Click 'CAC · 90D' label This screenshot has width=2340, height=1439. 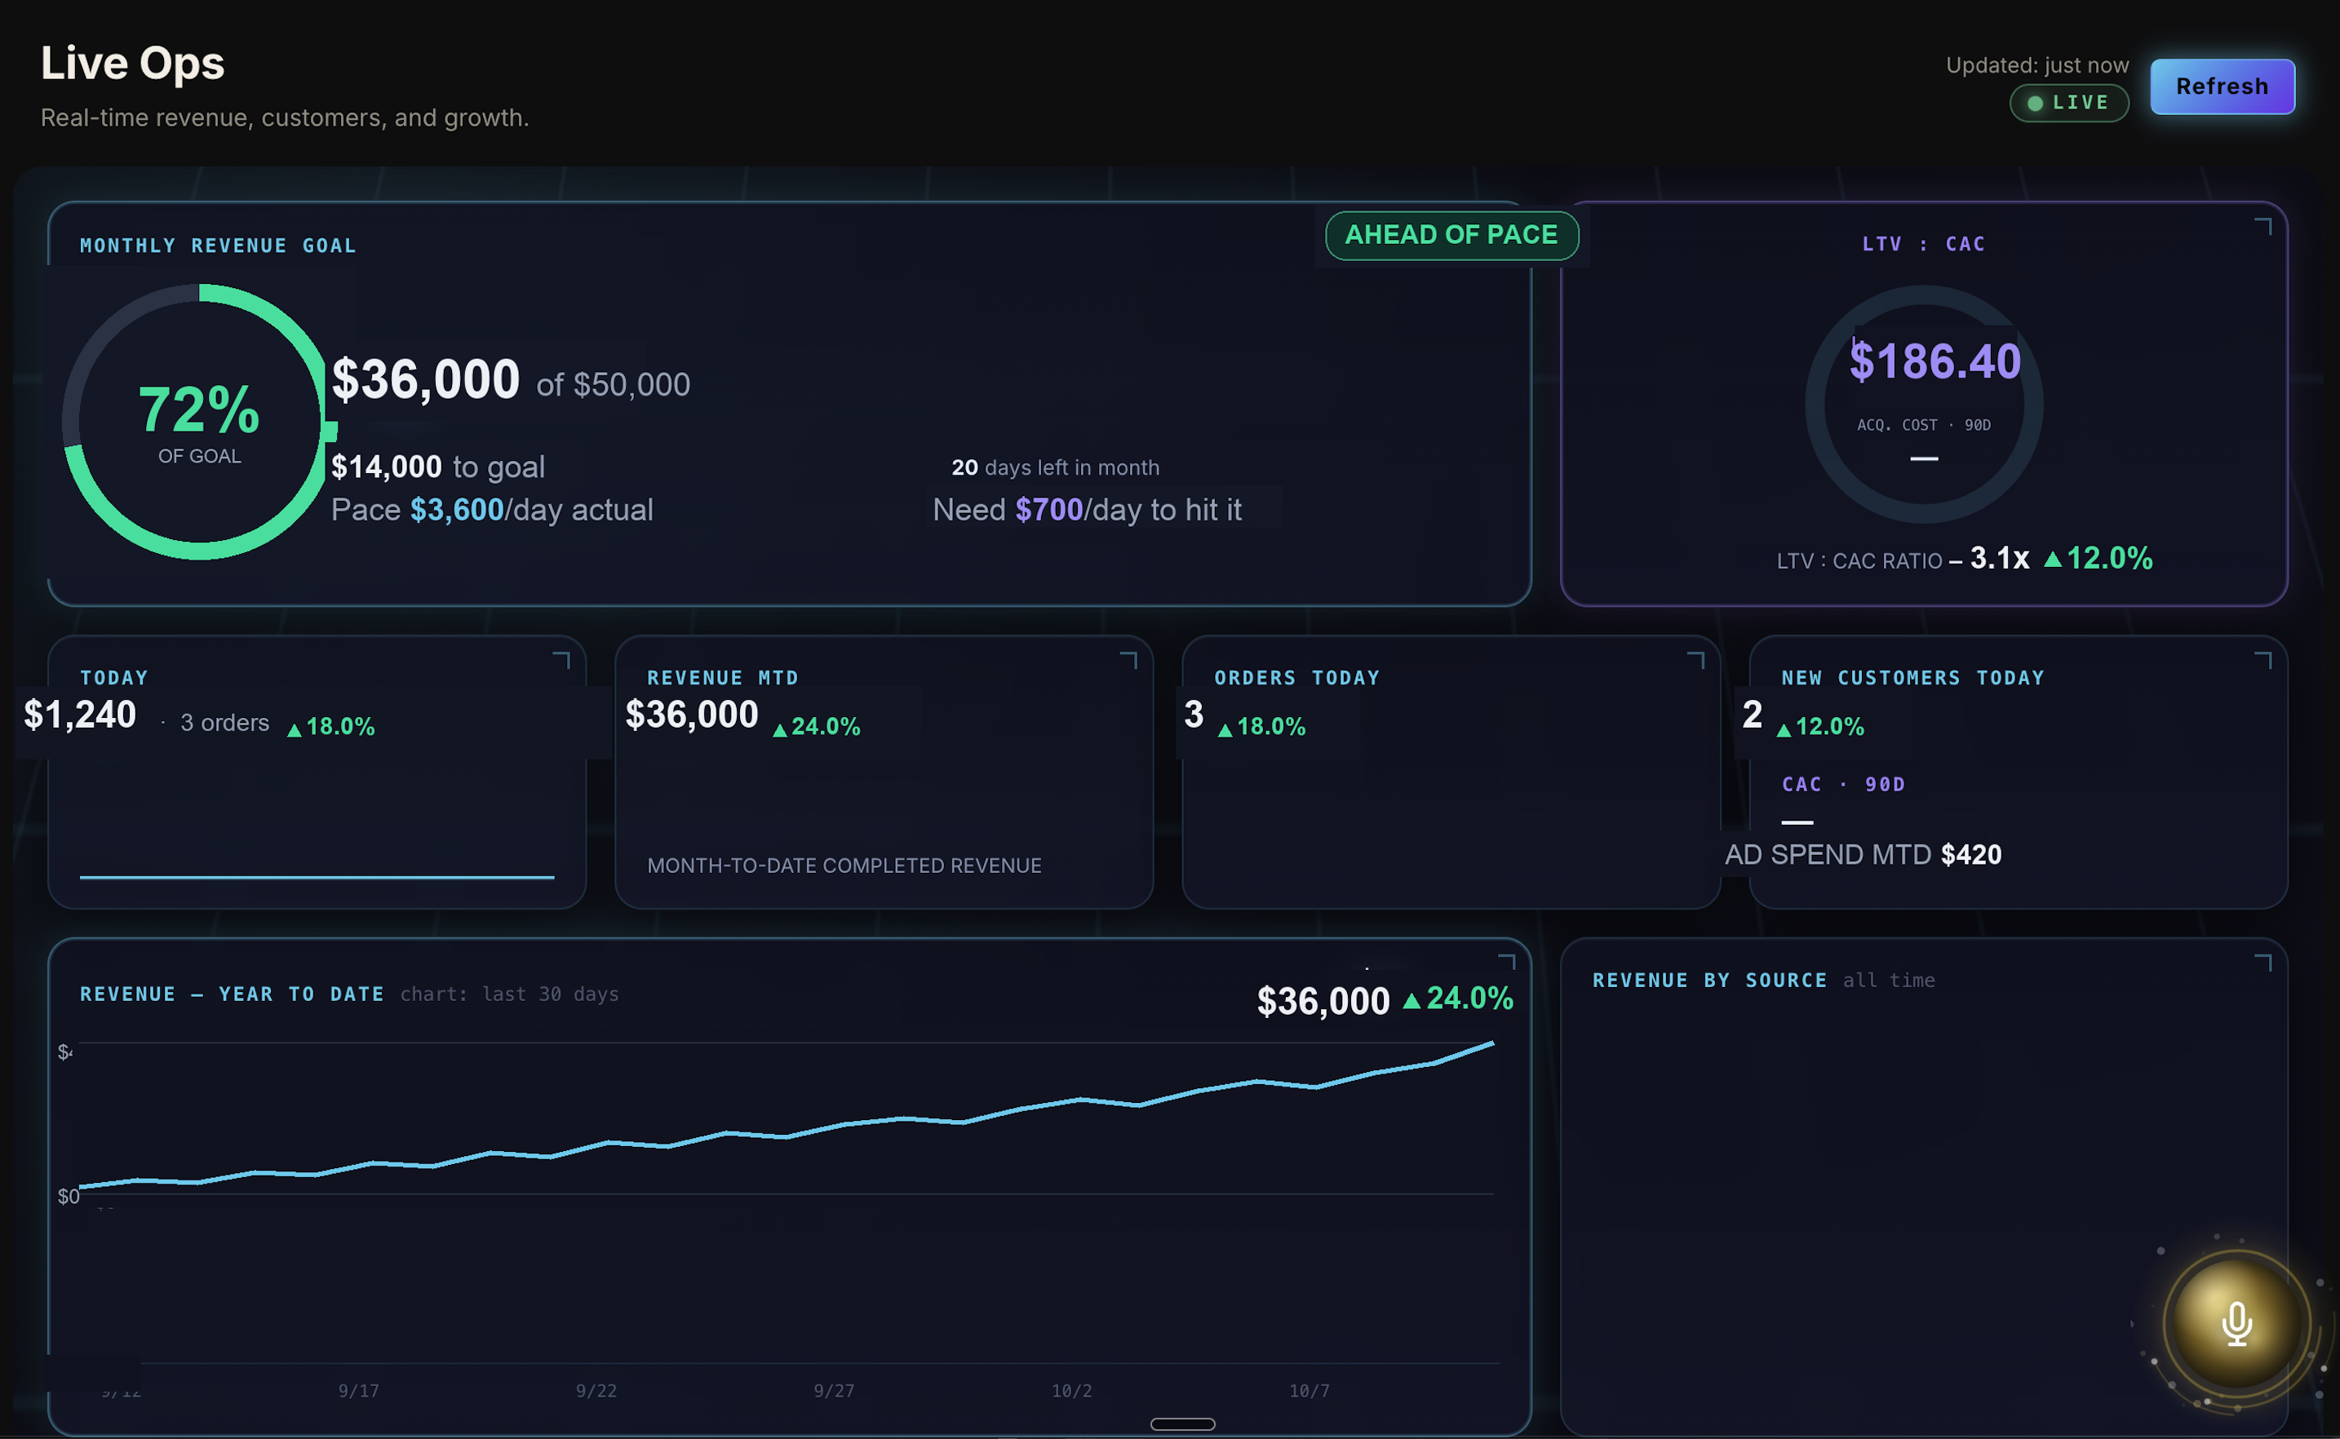tap(1843, 784)
